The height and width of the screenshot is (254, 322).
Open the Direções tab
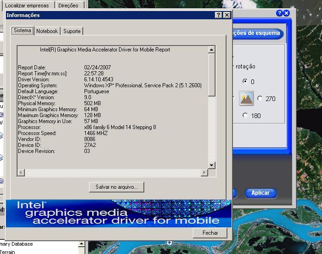point(68,6)
